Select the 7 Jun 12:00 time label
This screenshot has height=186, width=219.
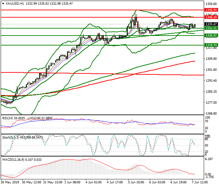click(200, 182)
